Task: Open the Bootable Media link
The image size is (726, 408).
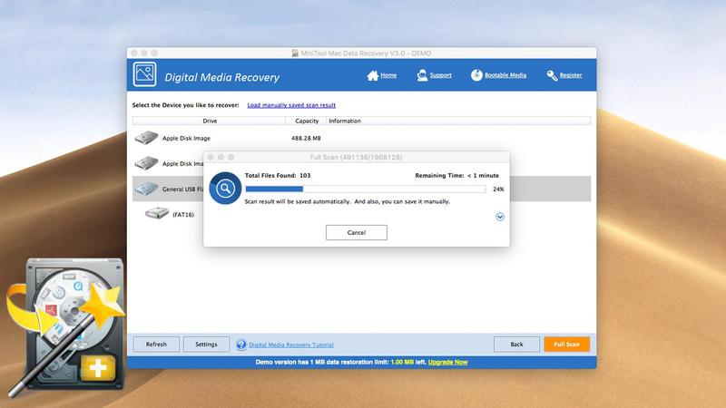Action: pos(505,75)
